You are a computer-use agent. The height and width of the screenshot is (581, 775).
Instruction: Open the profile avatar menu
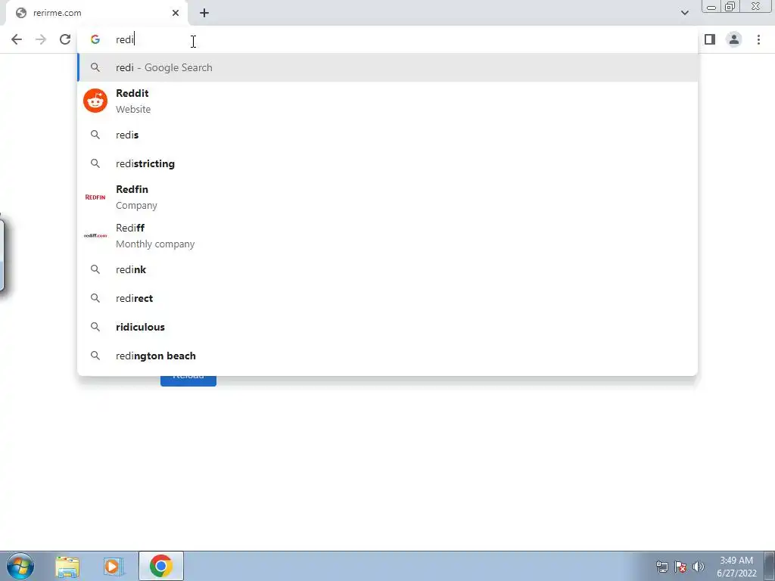[x=734, y=39]
